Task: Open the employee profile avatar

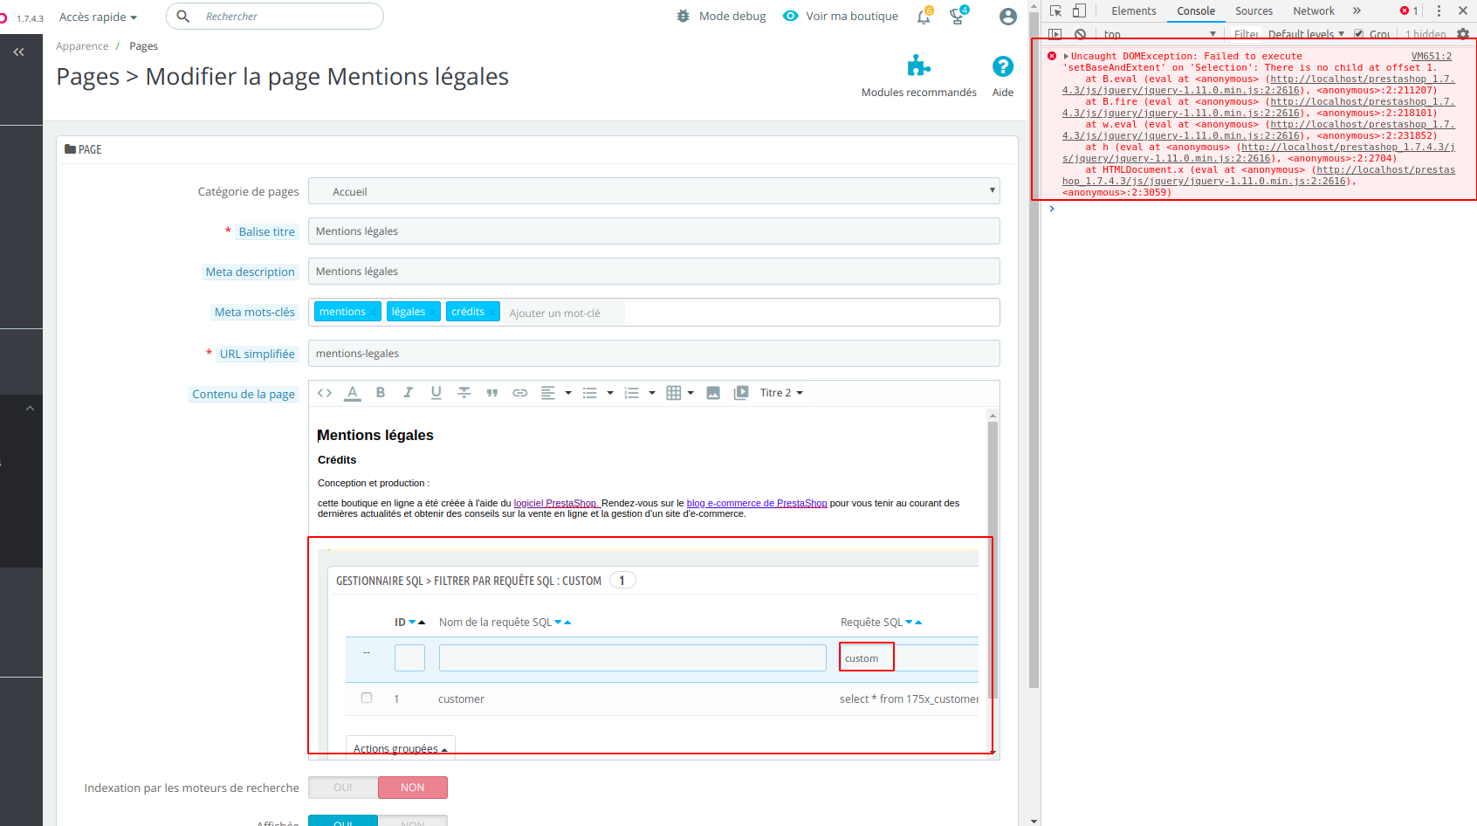Action: pos(1008,17)
